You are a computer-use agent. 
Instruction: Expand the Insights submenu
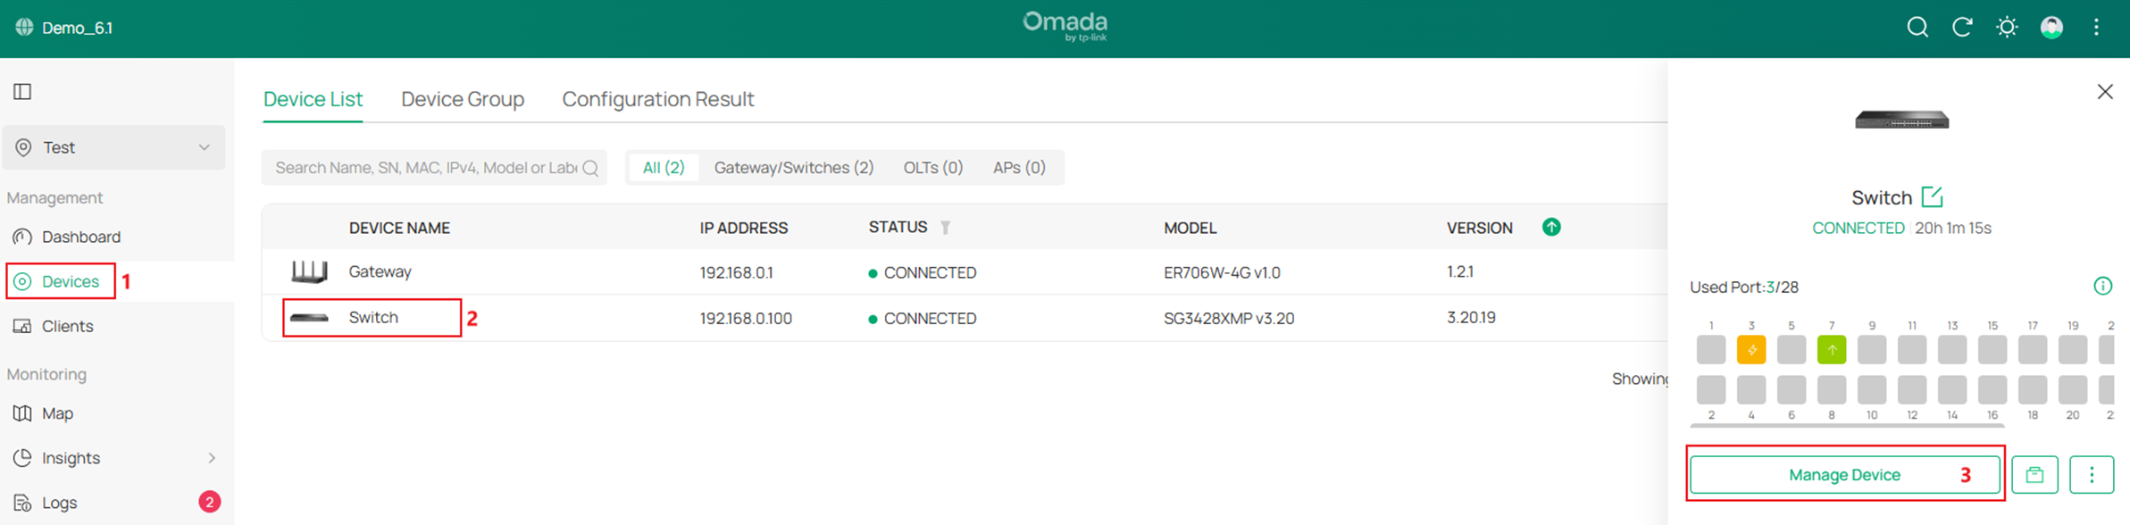211,458
